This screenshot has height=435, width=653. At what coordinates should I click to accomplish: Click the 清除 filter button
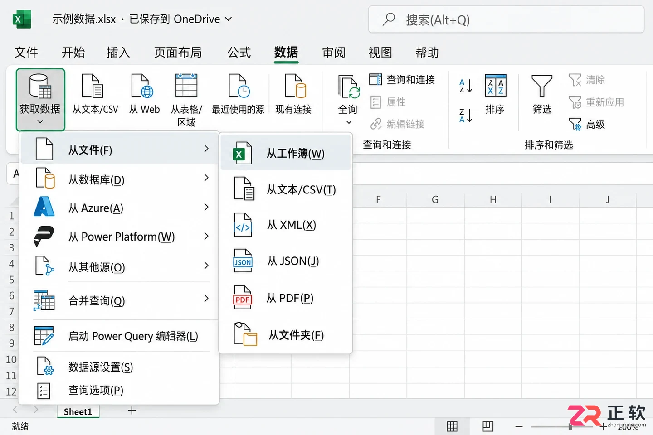(x=587, y=80)
